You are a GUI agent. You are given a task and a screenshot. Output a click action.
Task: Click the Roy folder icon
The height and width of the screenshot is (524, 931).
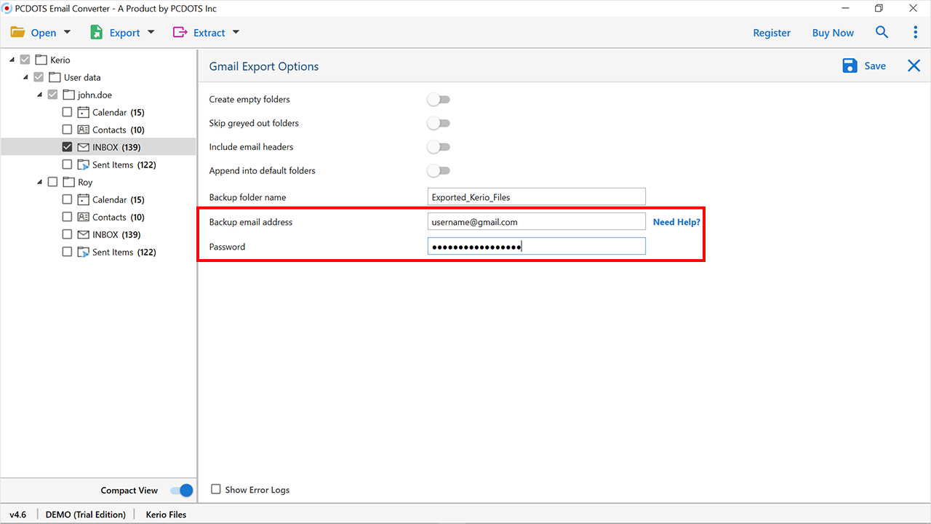pos(69,182)
